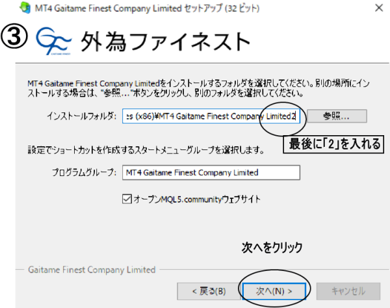Click the start menu shortcut instruction text
The image size is (390, 308).
pyautogui.click(x=146, y=151)
